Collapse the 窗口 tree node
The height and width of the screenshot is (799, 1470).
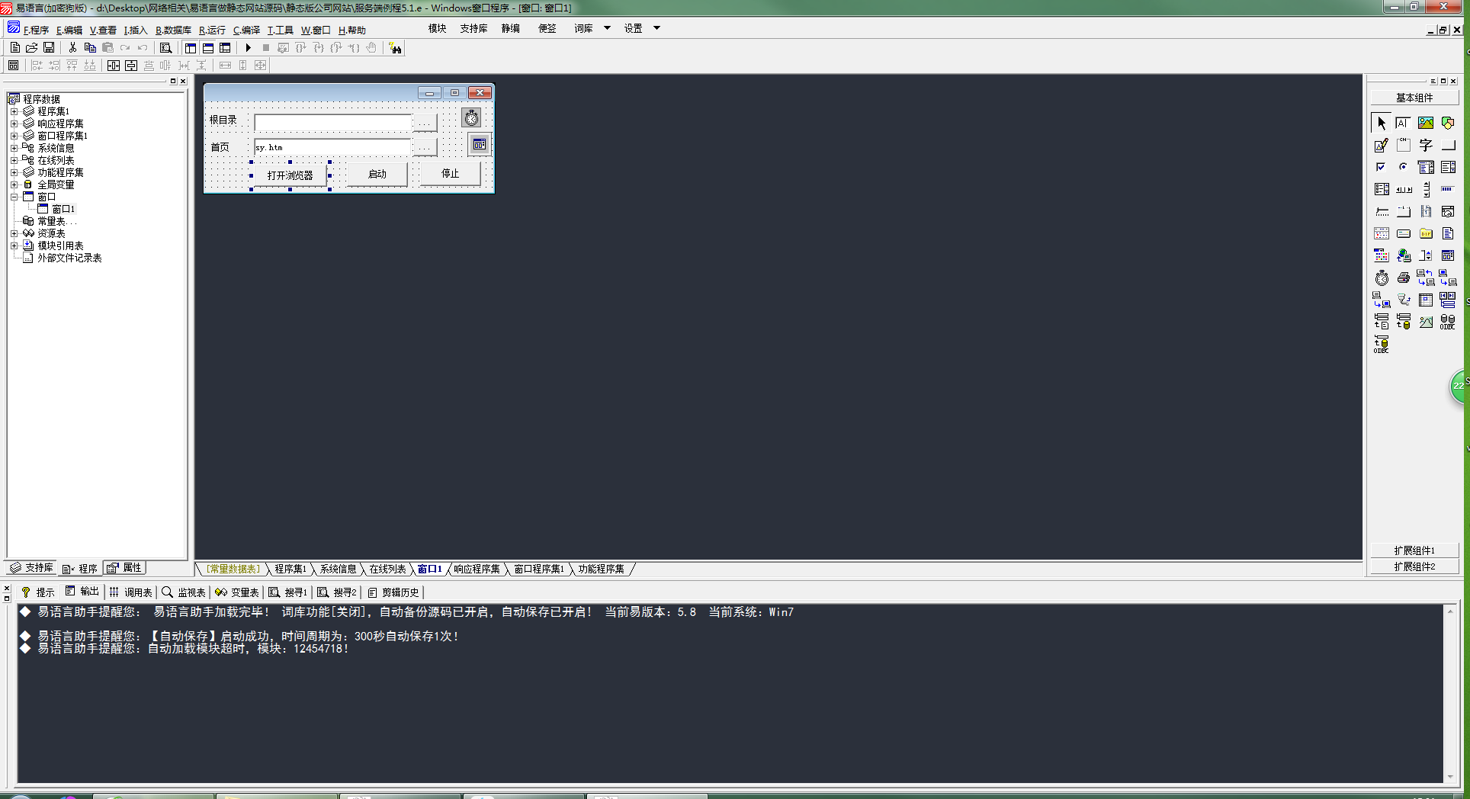coord(14,197)
